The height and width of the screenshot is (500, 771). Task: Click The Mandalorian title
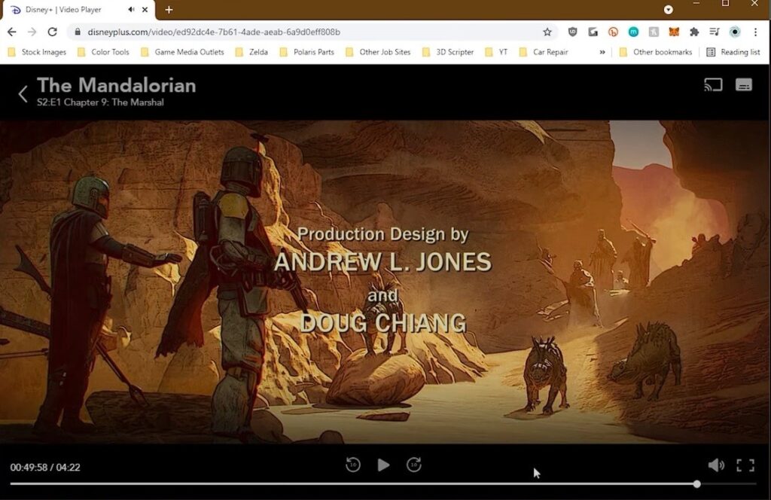[x=117, y=85]
